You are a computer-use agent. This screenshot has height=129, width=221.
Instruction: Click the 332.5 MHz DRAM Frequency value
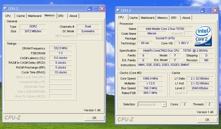pos(61,48)
